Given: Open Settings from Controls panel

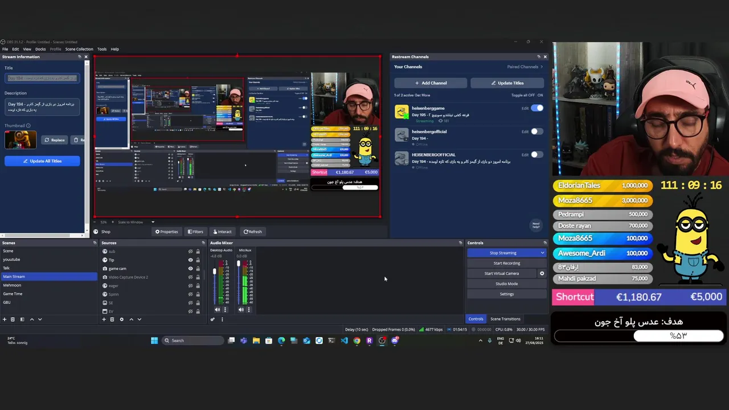Looking at the screenshot, I should [x=506, y=294].
